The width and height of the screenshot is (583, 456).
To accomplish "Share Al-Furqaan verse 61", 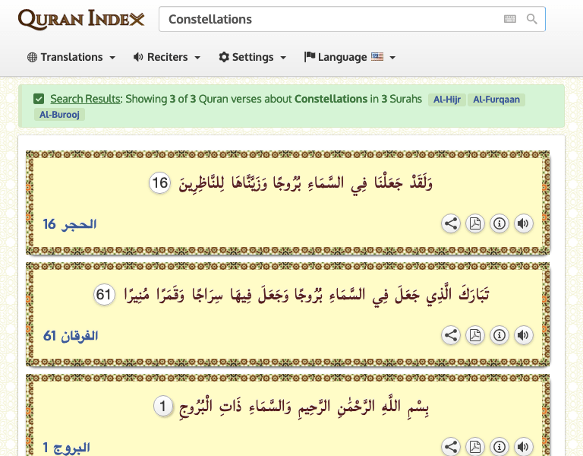I will pyautogui.click(x=451, y=335).
